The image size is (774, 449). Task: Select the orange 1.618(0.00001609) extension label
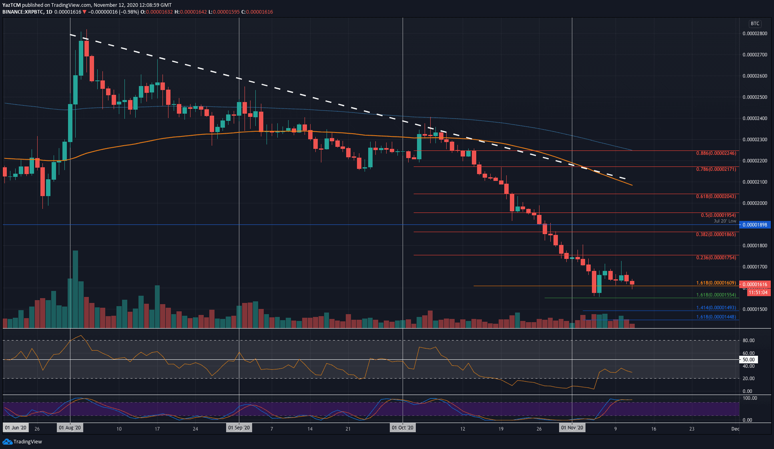click(x=716, y=283)
